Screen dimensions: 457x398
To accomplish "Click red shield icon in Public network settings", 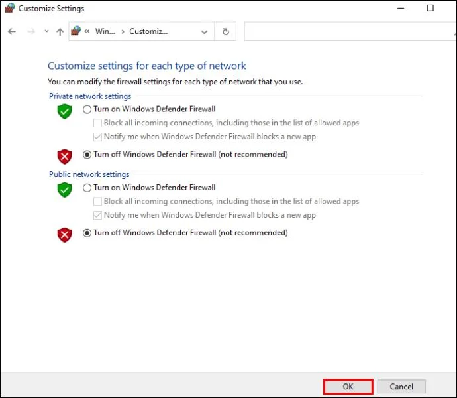I will pos(64,235).
